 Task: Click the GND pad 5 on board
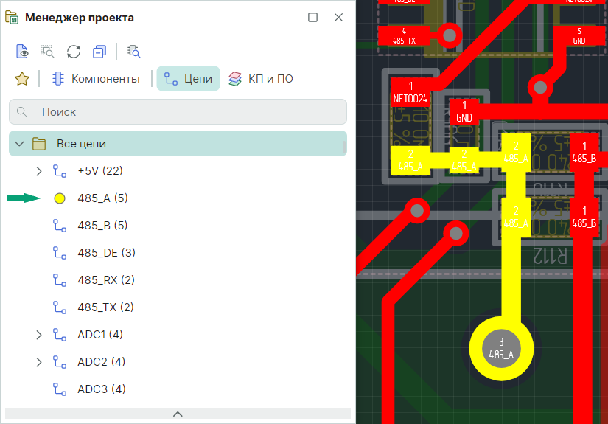(579, 35)
